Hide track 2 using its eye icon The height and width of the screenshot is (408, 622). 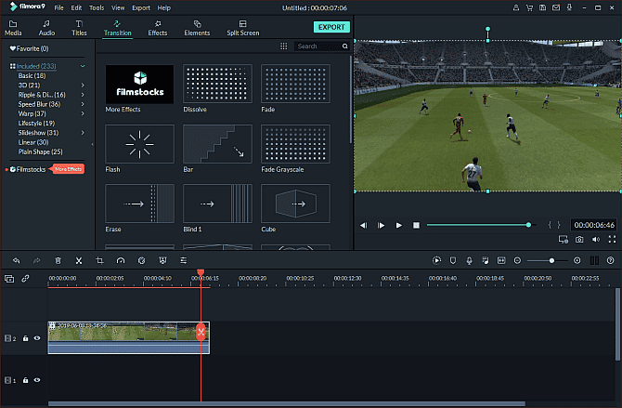coord(37,338)
